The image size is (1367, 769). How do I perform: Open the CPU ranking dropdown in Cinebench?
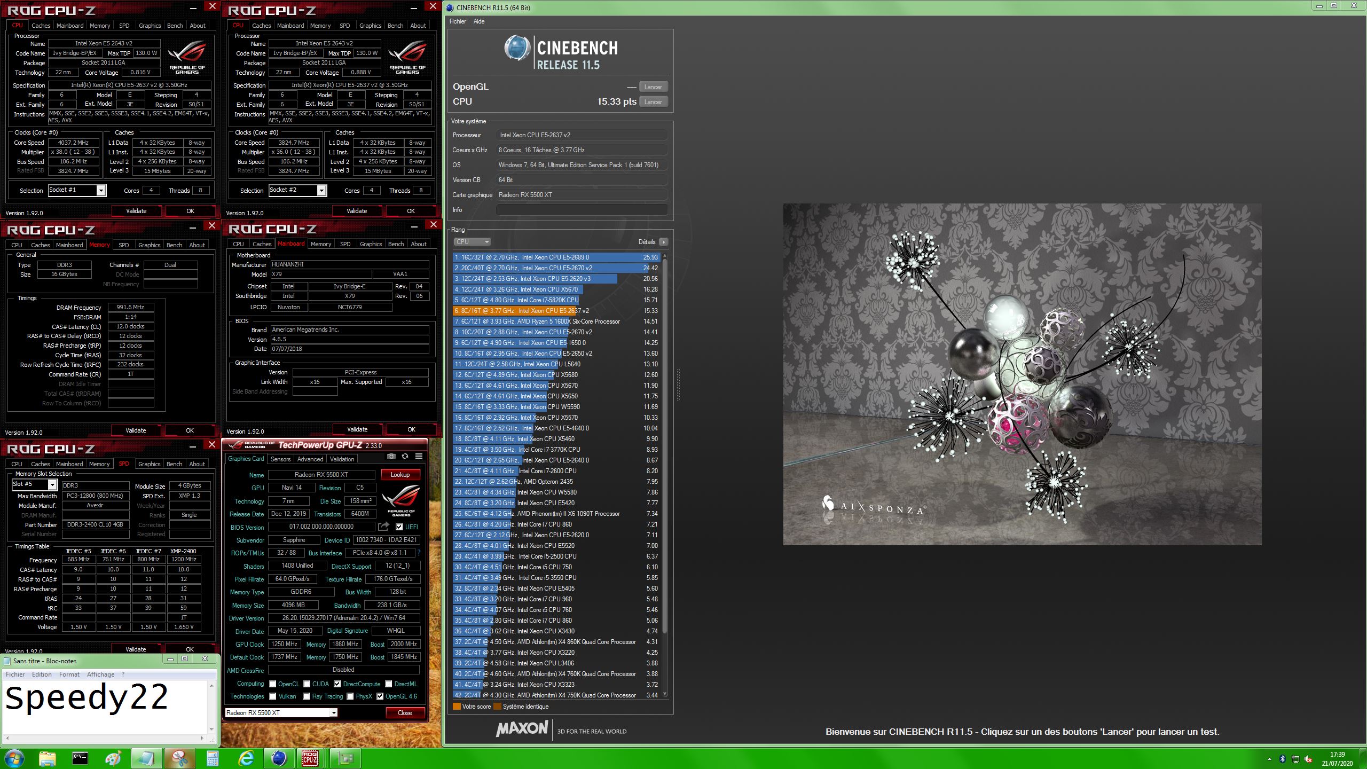pos(472,242)
